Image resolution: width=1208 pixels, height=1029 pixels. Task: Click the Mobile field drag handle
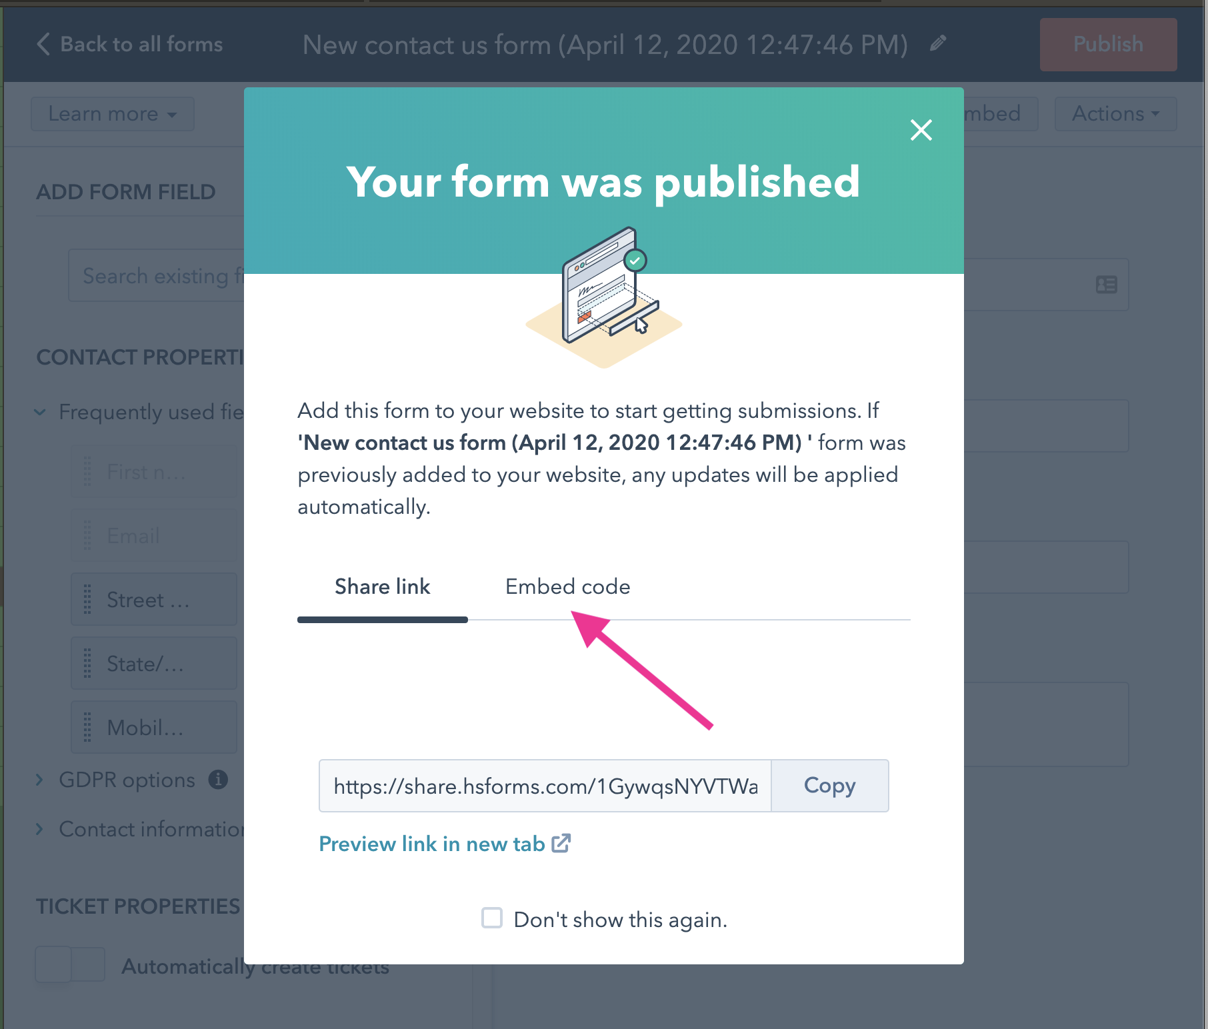(87, 727)
